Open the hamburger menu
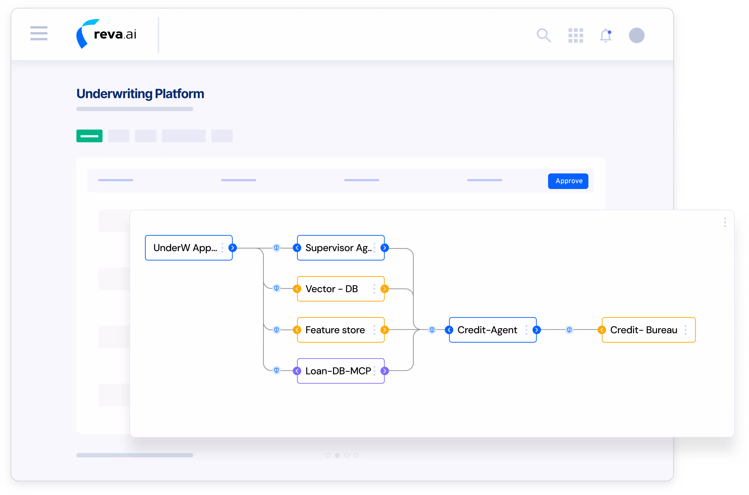The image size is (749, 495). click(39, 33)
